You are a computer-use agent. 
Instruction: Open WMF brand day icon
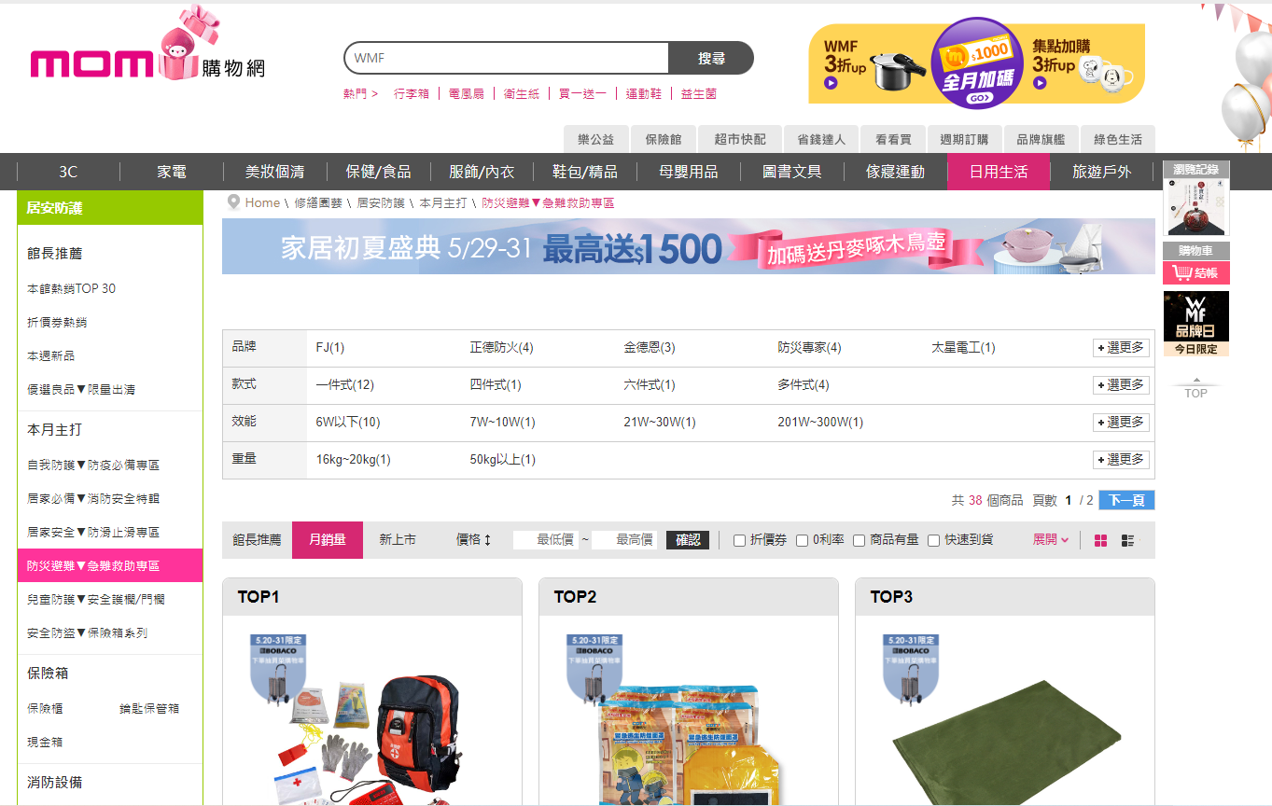click(1195, 323)
